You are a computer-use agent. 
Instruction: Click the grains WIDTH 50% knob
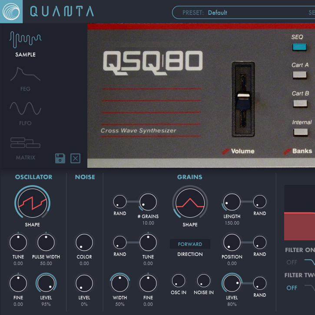pyautogui.click(x=120, y=283)
